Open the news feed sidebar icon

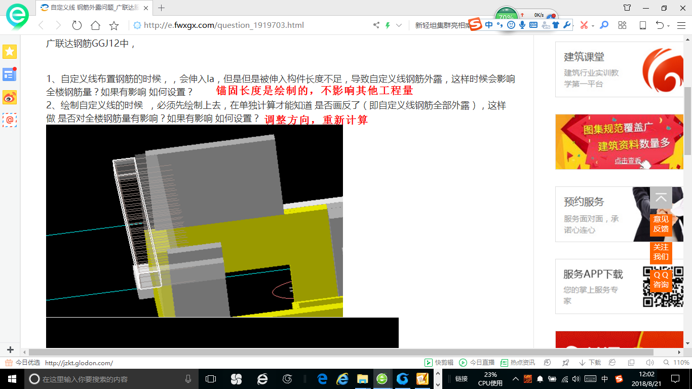tap(10, 74)
